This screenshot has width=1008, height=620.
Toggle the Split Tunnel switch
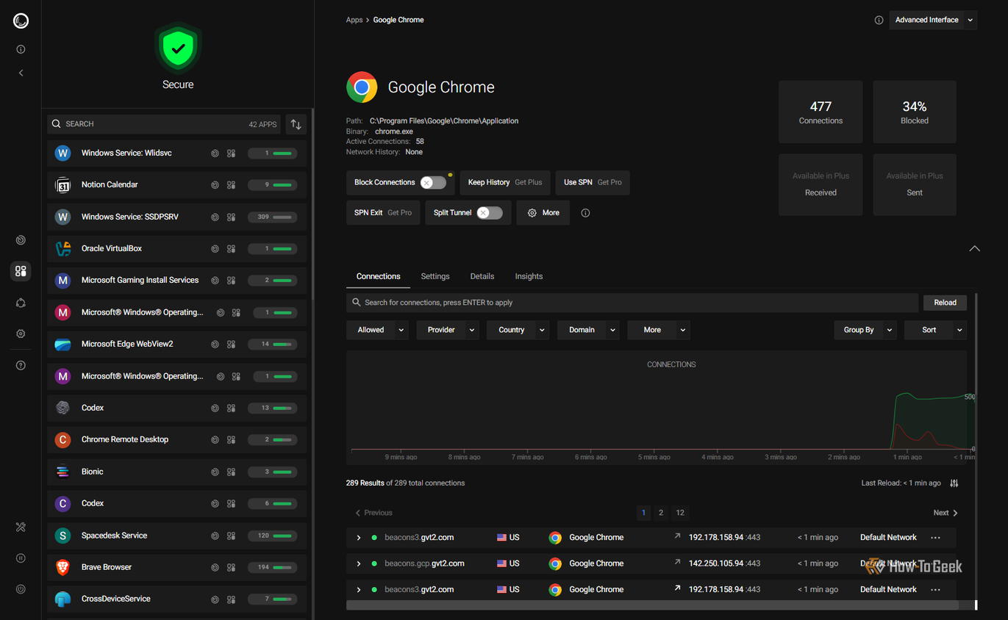[490, 213]
